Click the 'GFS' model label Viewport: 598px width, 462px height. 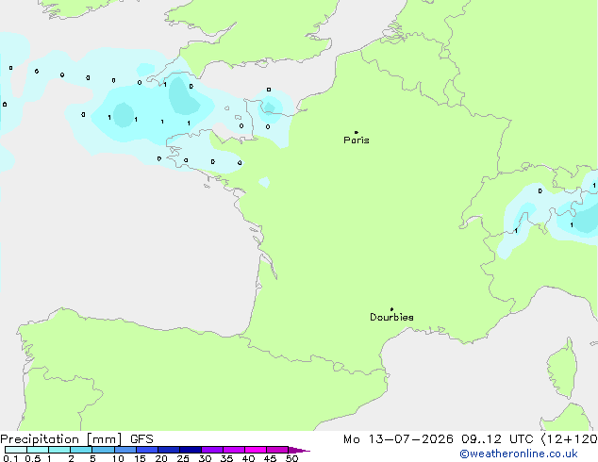pos(141,439)
